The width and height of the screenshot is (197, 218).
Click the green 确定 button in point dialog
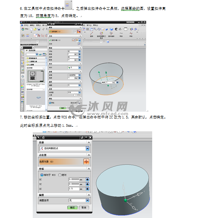[72, 207]
